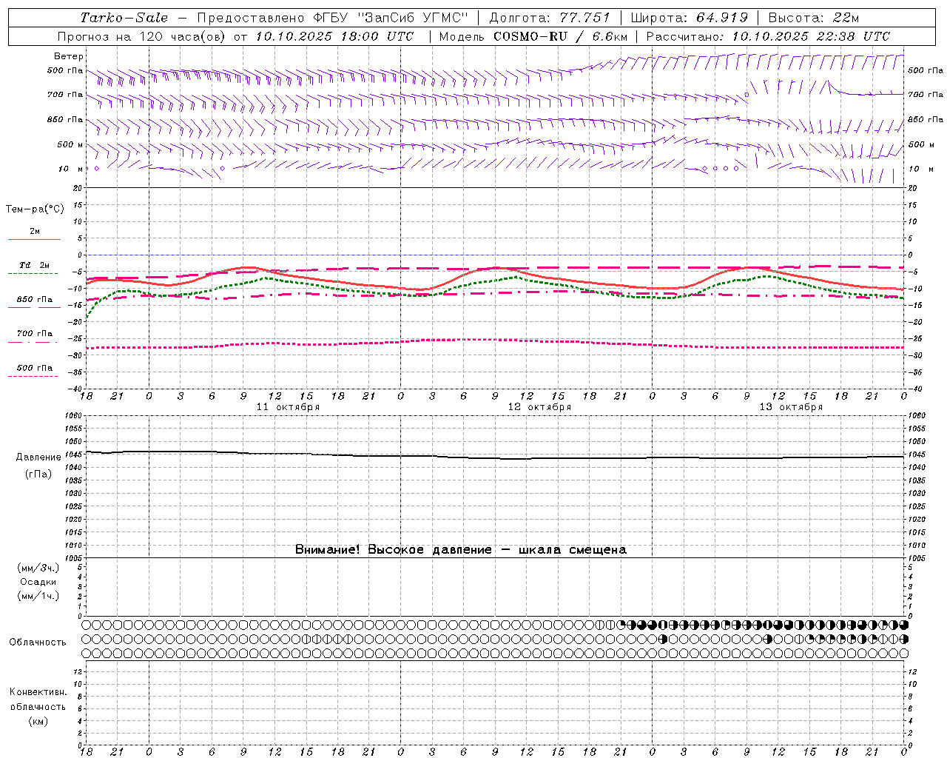Image resolution: width=947 pixels, height=758 pixels.
Task: Select the 'Модель COSMO-RU / 6.6км' label
Action: tap(533, 36)
